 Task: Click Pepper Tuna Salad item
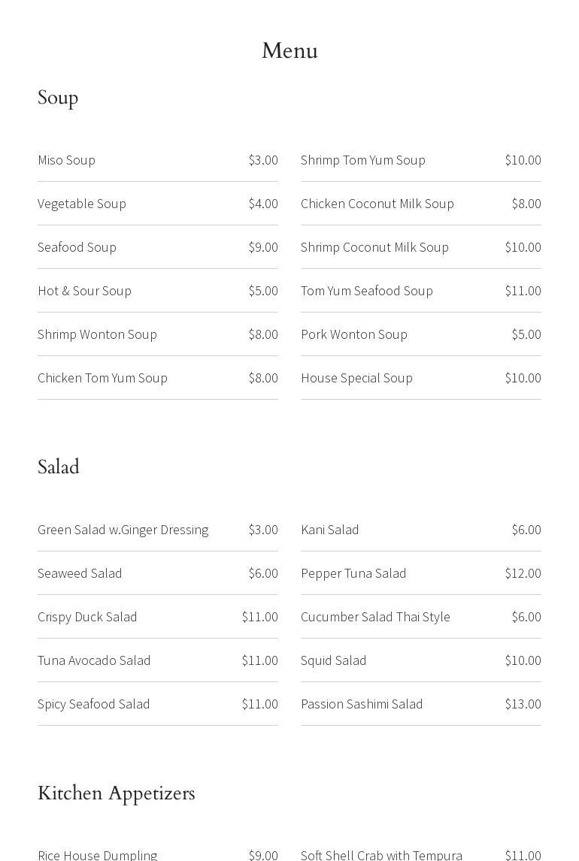353,573
